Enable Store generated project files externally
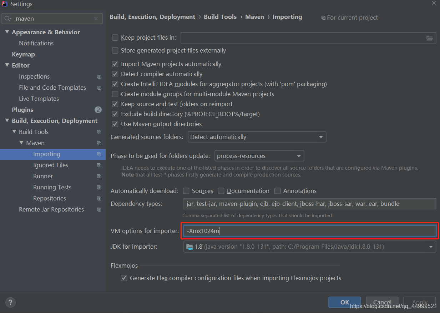Viewport: 440px width, 313px height. (x=115, y=50)
